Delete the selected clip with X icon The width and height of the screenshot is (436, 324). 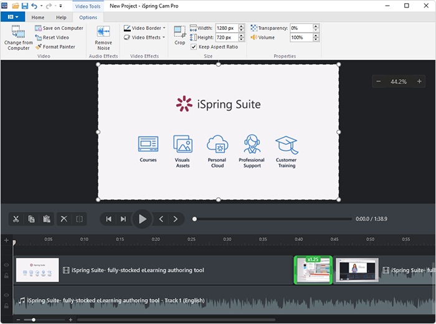point(64,219)
